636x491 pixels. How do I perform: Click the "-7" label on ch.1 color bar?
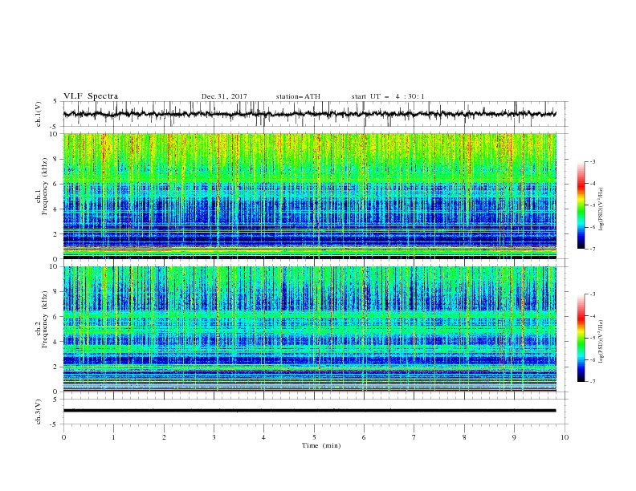click(592, 249)
